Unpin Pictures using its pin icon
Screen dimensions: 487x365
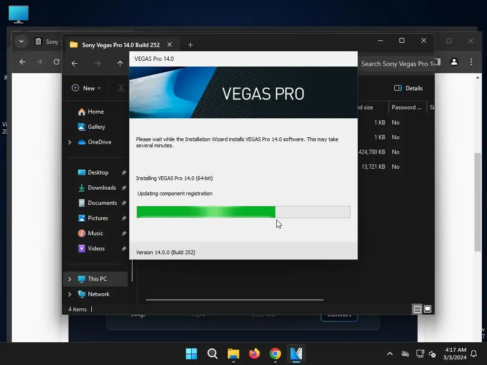click(x=124, y=218)
